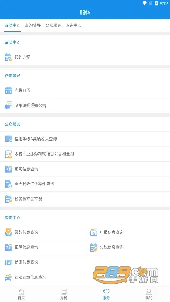
Task: Tap the Wi-Fi status bar icon
Action: [x=144, y=3]
